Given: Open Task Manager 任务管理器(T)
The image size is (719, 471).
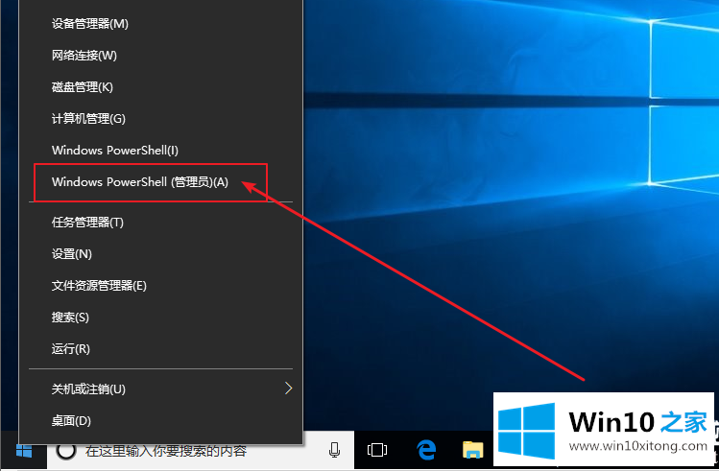Looking at the screenshot, I should coord(160,223).
